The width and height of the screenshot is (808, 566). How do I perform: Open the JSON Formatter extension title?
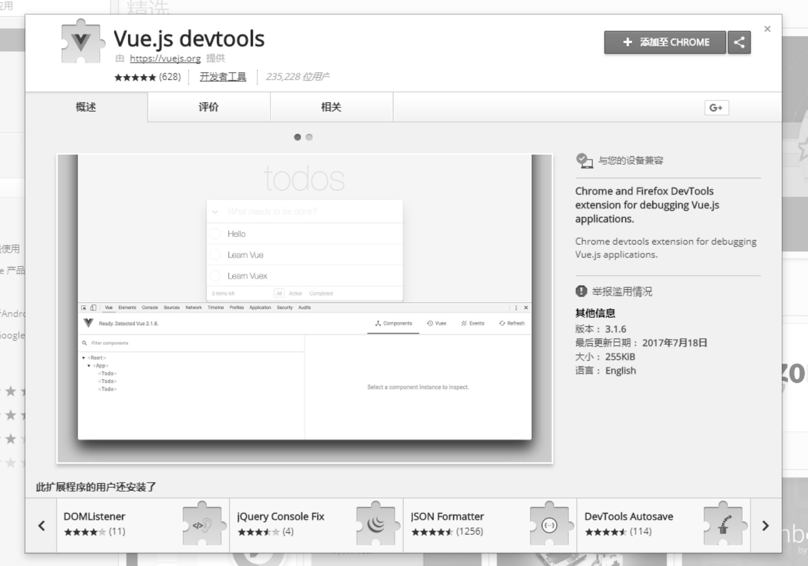(447, 516)
